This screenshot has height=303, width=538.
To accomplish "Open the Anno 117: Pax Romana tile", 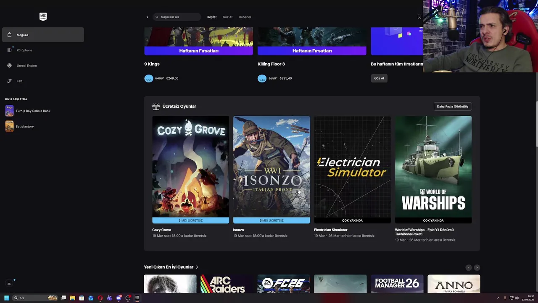I will pyautogui.click(x=454, y=284).
